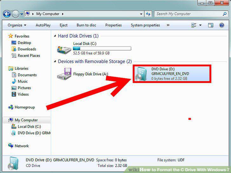Click the Forward navigation arrow button
The height and width of the screenshot is (173, 231).
click(x=15, y=14)
